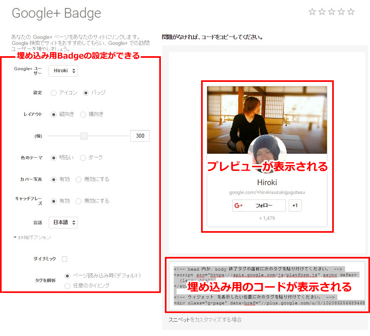Click the Hiroki name in badge preview
Viewport: 370px width, 336px height.
(267, 183)
